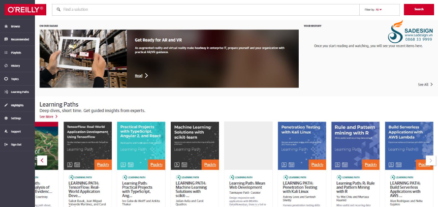Click the previous carousel arrow
The height and width of the screenshot is (207, 438).
(x=42, y=160)
